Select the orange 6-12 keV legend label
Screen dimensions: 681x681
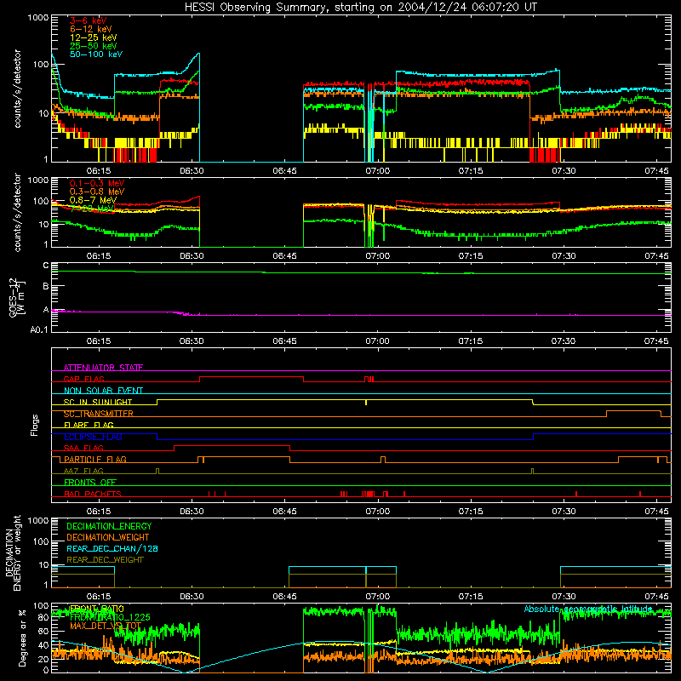pyautogui.click(x=91, y=29)
